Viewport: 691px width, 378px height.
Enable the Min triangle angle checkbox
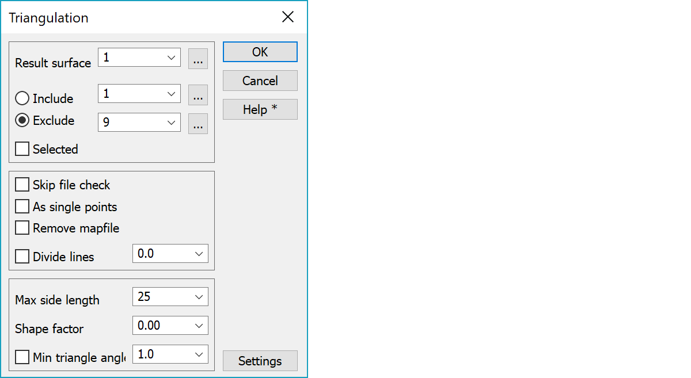tap(22, 357)
